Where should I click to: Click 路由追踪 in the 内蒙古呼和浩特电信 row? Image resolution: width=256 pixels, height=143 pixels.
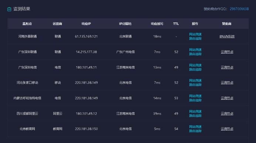[195, 100]
